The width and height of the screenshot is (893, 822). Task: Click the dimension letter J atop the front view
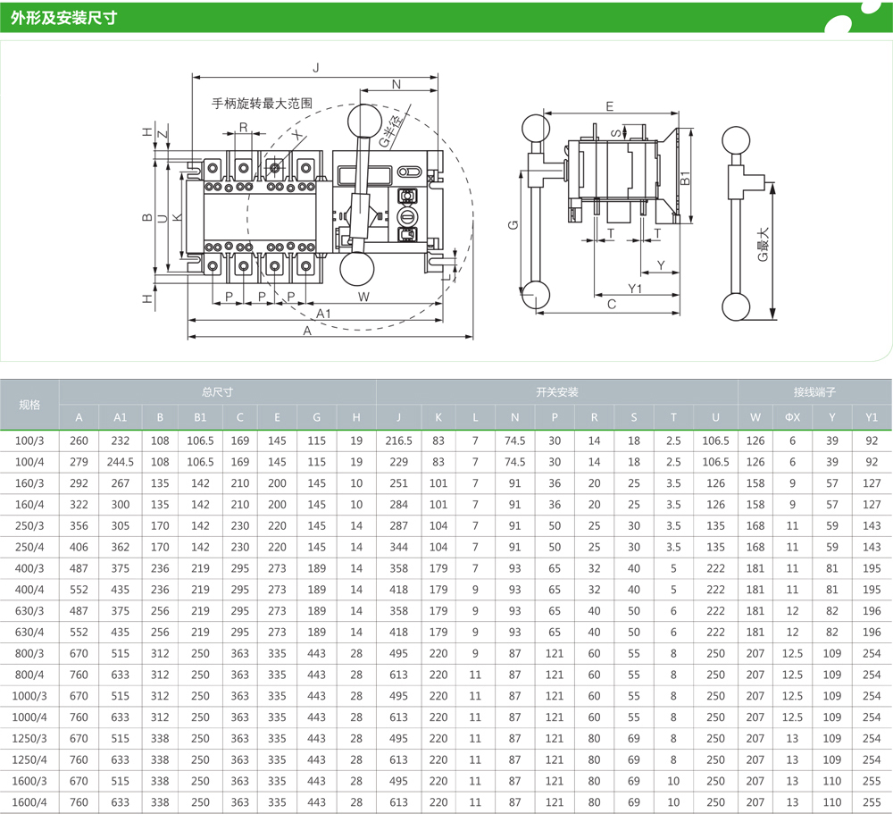tap(315, 68)
